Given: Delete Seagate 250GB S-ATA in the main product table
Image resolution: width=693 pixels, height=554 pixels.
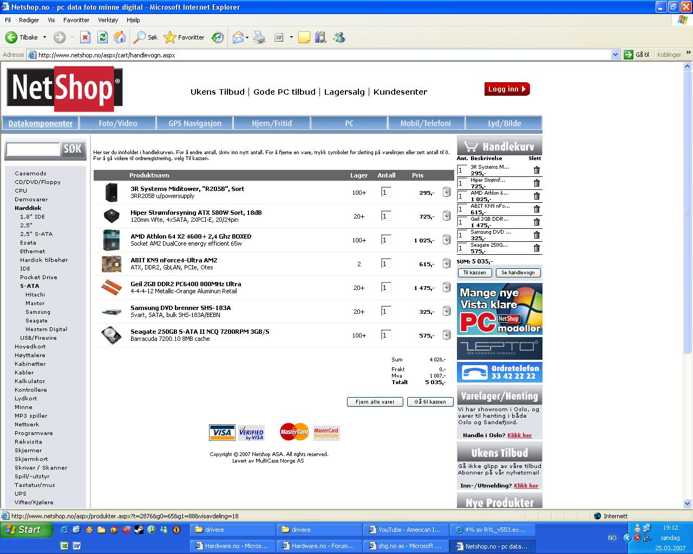Looking at the screenshot, I should [x=447, y=335].
